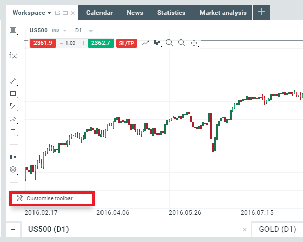
Task: Open the Market analysis tab
Action: 223,13
